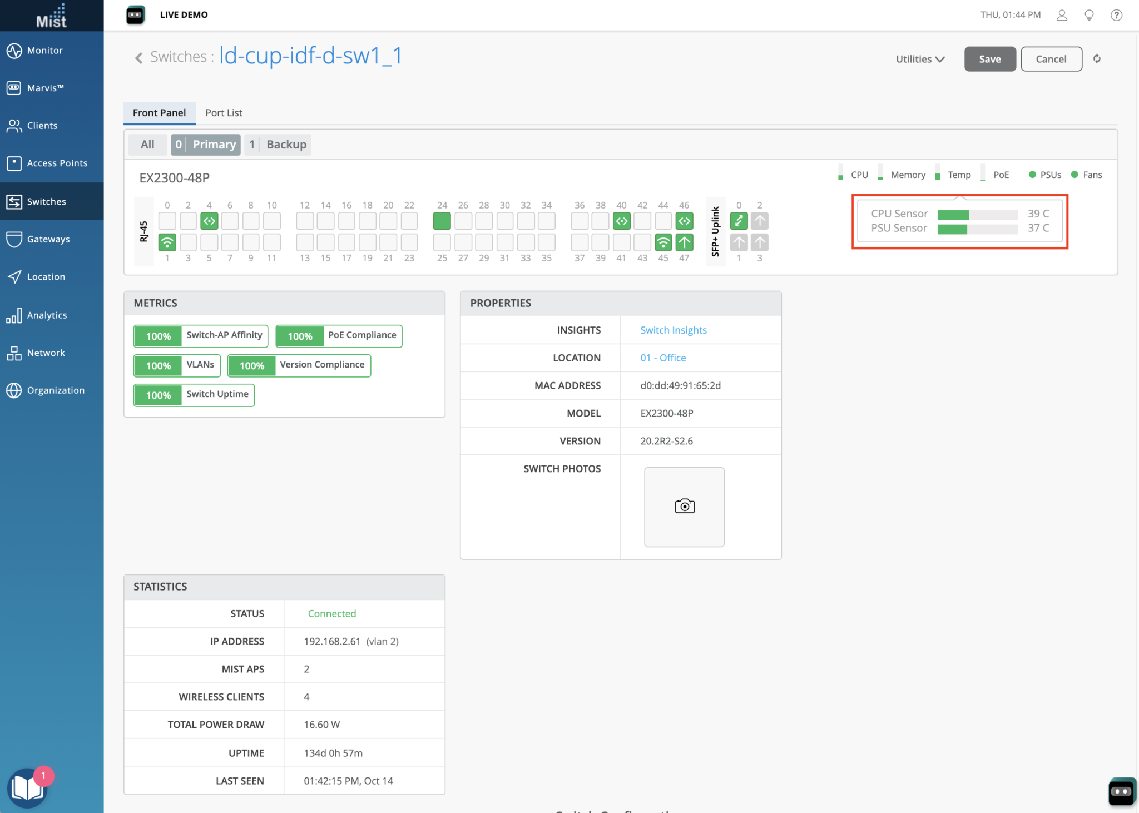Select wireless AP port 1 icon
1139x813 pixels.
coord(167,242)
